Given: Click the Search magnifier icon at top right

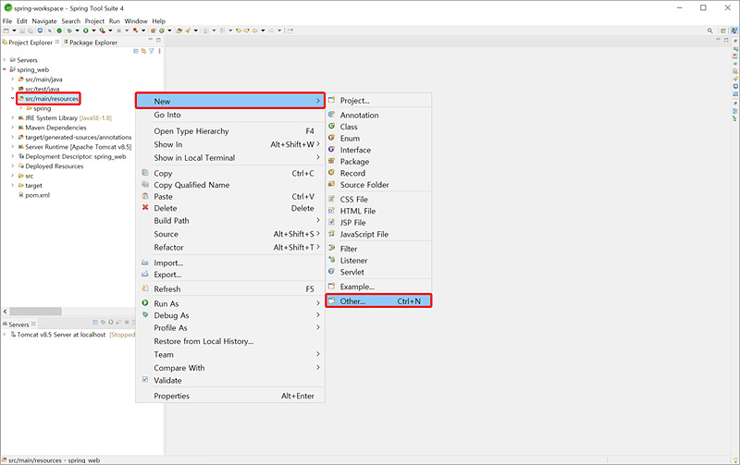Looking at the screenshot, I should pyautogui.click(x=709, y=31).
